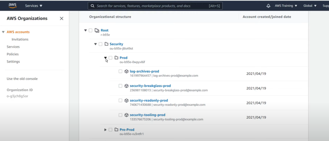The height and width of the screenshot is (141, 329).
Task: Go to AWS accounts in sidebar
Action: tap(18, 32)
